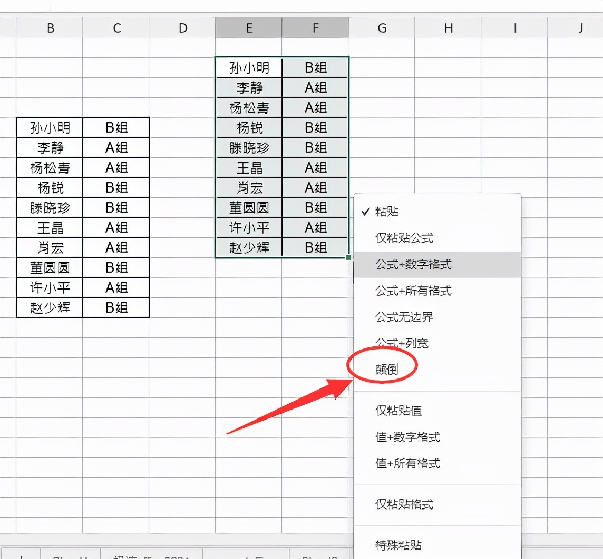603x559 pixels.
Task: Select the 赵少辉 cell in column E
Action: coord(248,247)
